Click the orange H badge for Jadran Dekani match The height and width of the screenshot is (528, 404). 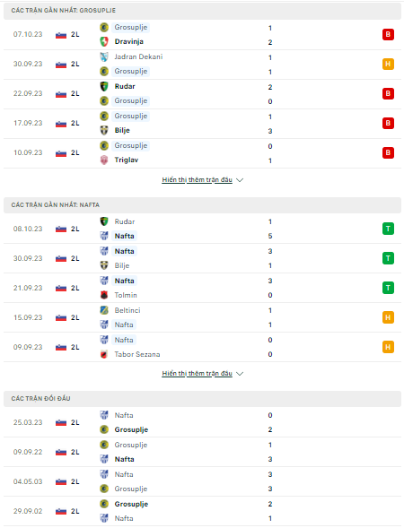tap(388, 64)
